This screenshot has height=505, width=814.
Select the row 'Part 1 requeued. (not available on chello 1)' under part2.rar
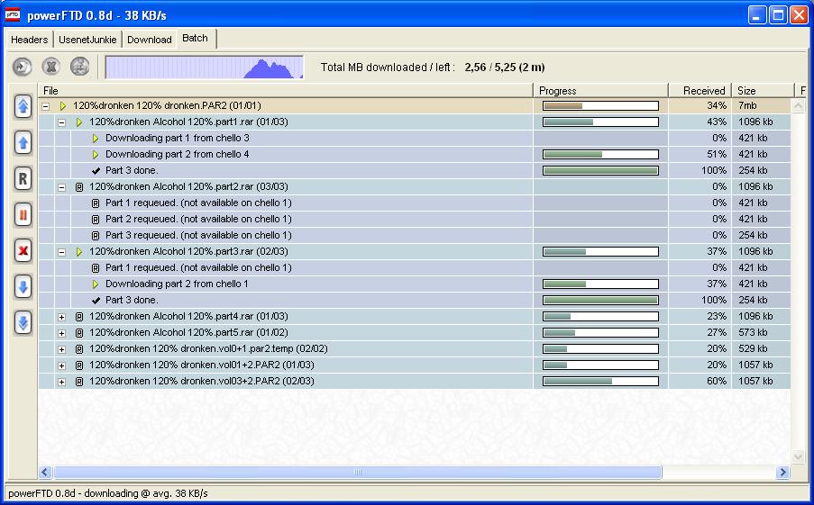point(415,203)
